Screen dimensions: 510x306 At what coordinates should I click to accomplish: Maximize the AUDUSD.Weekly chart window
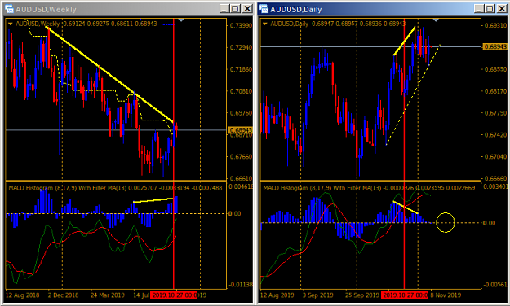pos(236,9)
